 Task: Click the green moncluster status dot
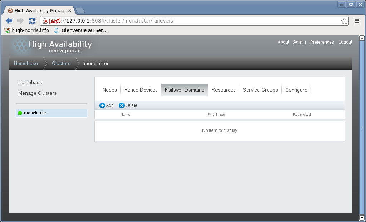pos(20,113)
